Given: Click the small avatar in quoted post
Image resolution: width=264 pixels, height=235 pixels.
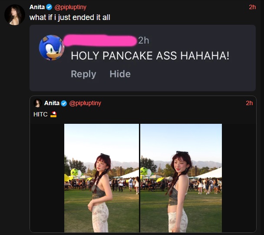Looking at the screenshot, I should (38, 103).
